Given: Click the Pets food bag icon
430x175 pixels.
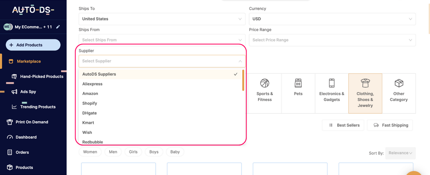Looking at the screenshot, I should point(298,83).
